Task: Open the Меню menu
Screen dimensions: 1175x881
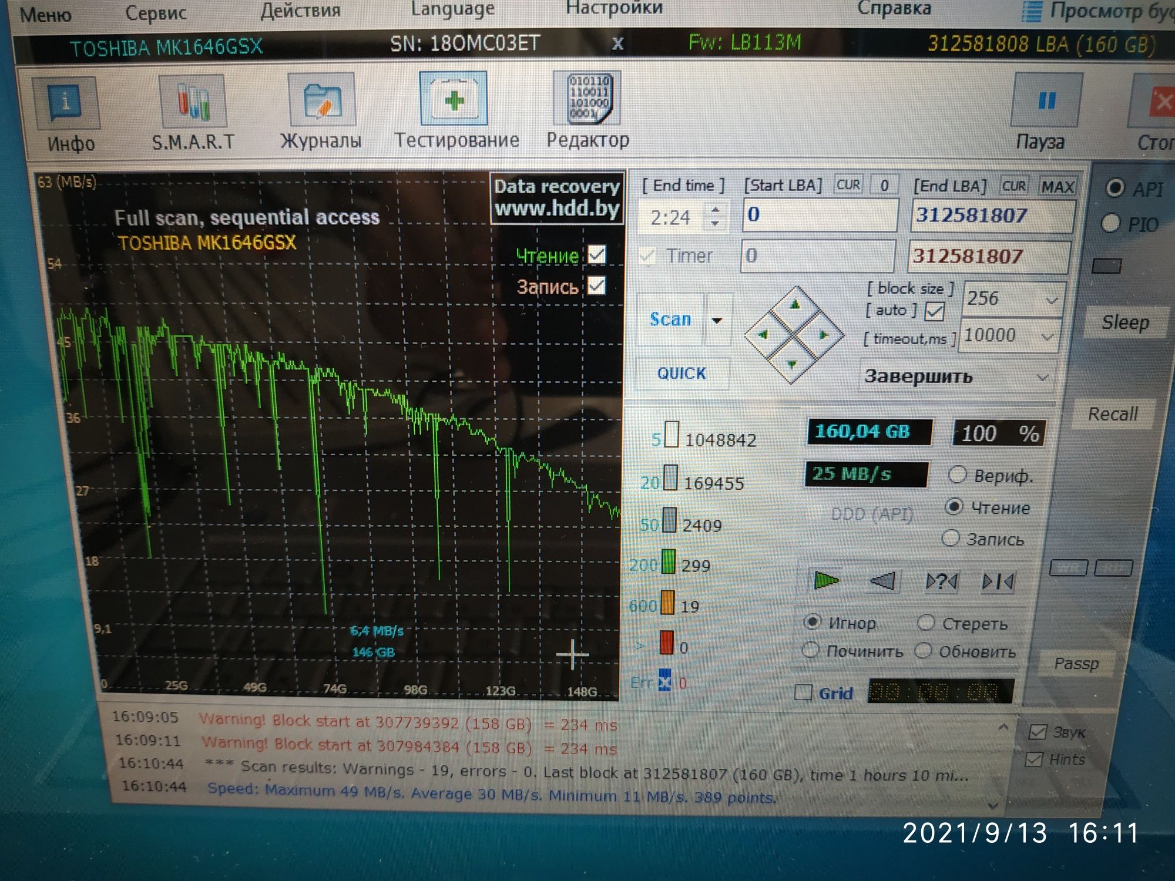Action: 46,14
